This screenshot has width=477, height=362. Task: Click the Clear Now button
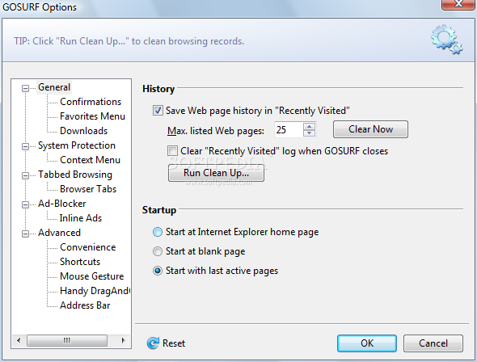coord(370,129)
